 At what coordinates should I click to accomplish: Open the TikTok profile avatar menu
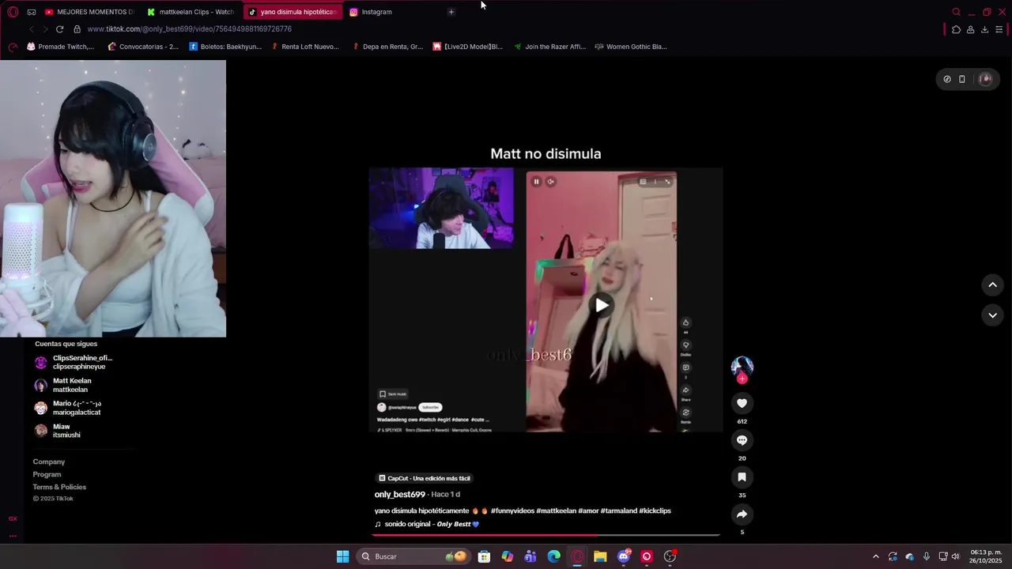tap(985, 79)
